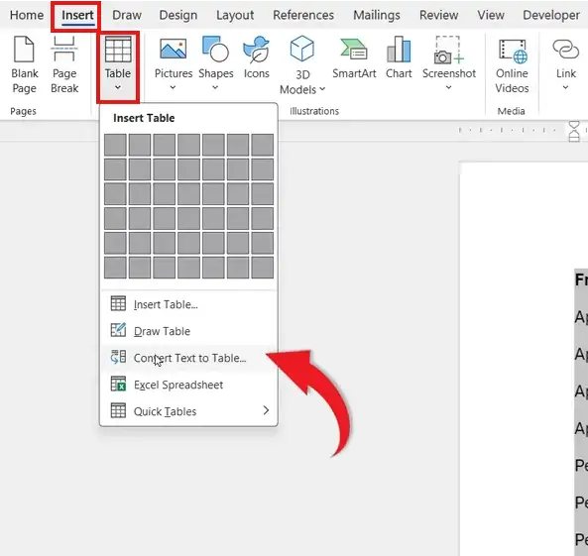Expand the Screenshot dropdown arrow
The width and height of the screenshot is (588, 556).
click(x=448, y=87)
